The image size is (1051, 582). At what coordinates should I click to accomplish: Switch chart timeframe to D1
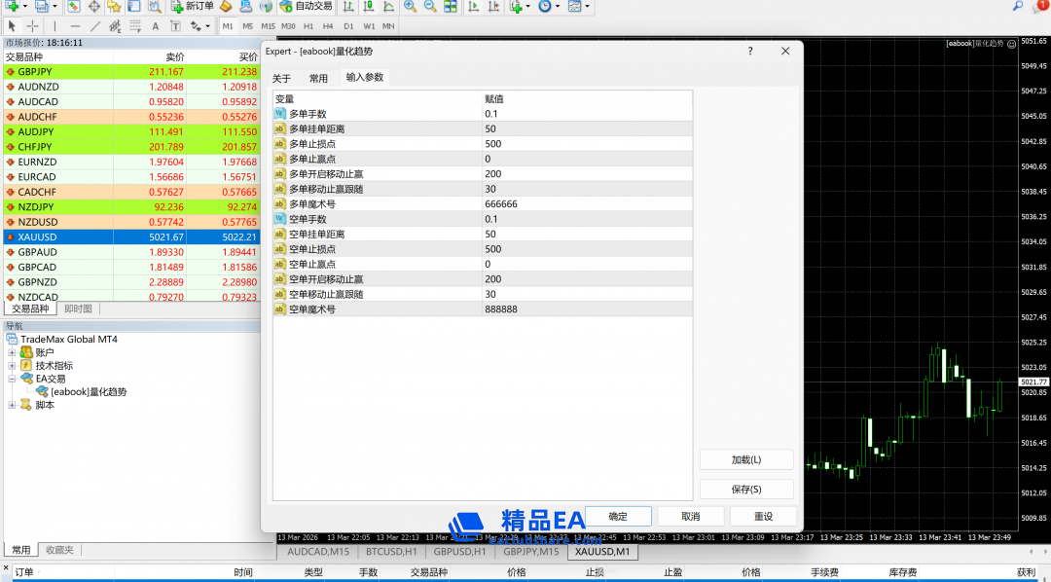[348, 26]
